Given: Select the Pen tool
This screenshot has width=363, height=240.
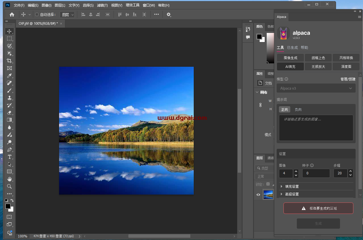Looking at the screenshot, I should (x=9, y=149).
